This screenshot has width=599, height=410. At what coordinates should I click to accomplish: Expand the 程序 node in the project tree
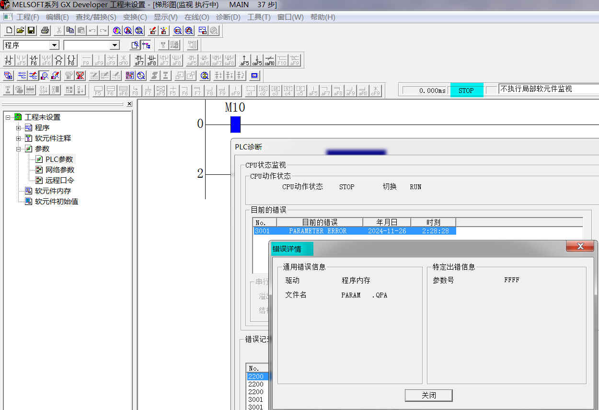19,128
